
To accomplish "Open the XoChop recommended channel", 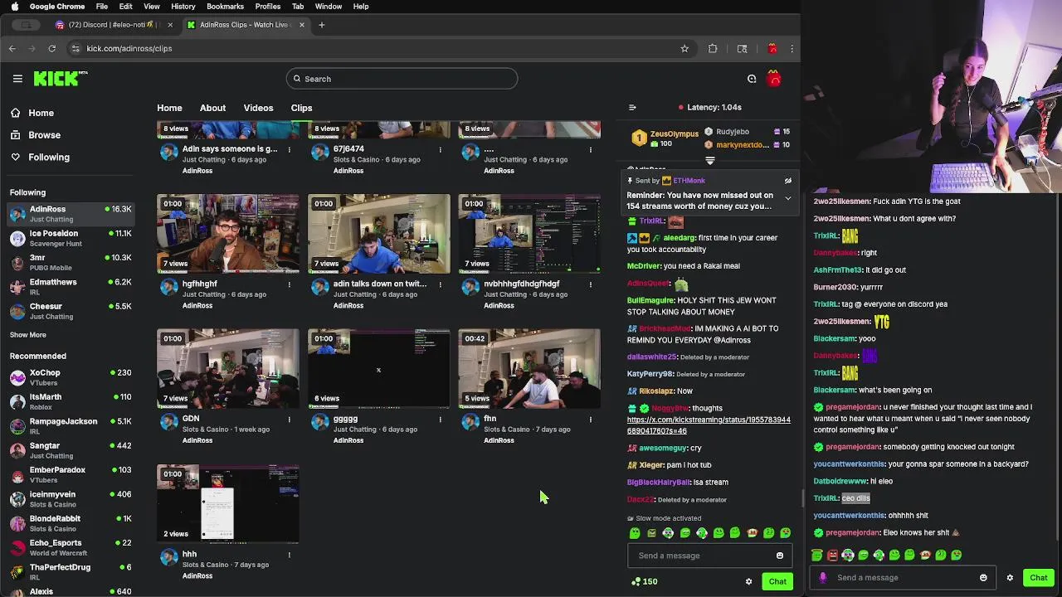I will pyautogui.click(x=71, y=377).
